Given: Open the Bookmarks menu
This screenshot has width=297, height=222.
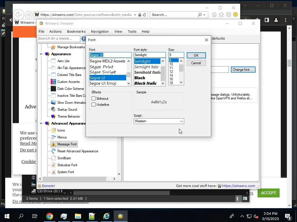Looking at the screenshot, I should coord(76,32).
